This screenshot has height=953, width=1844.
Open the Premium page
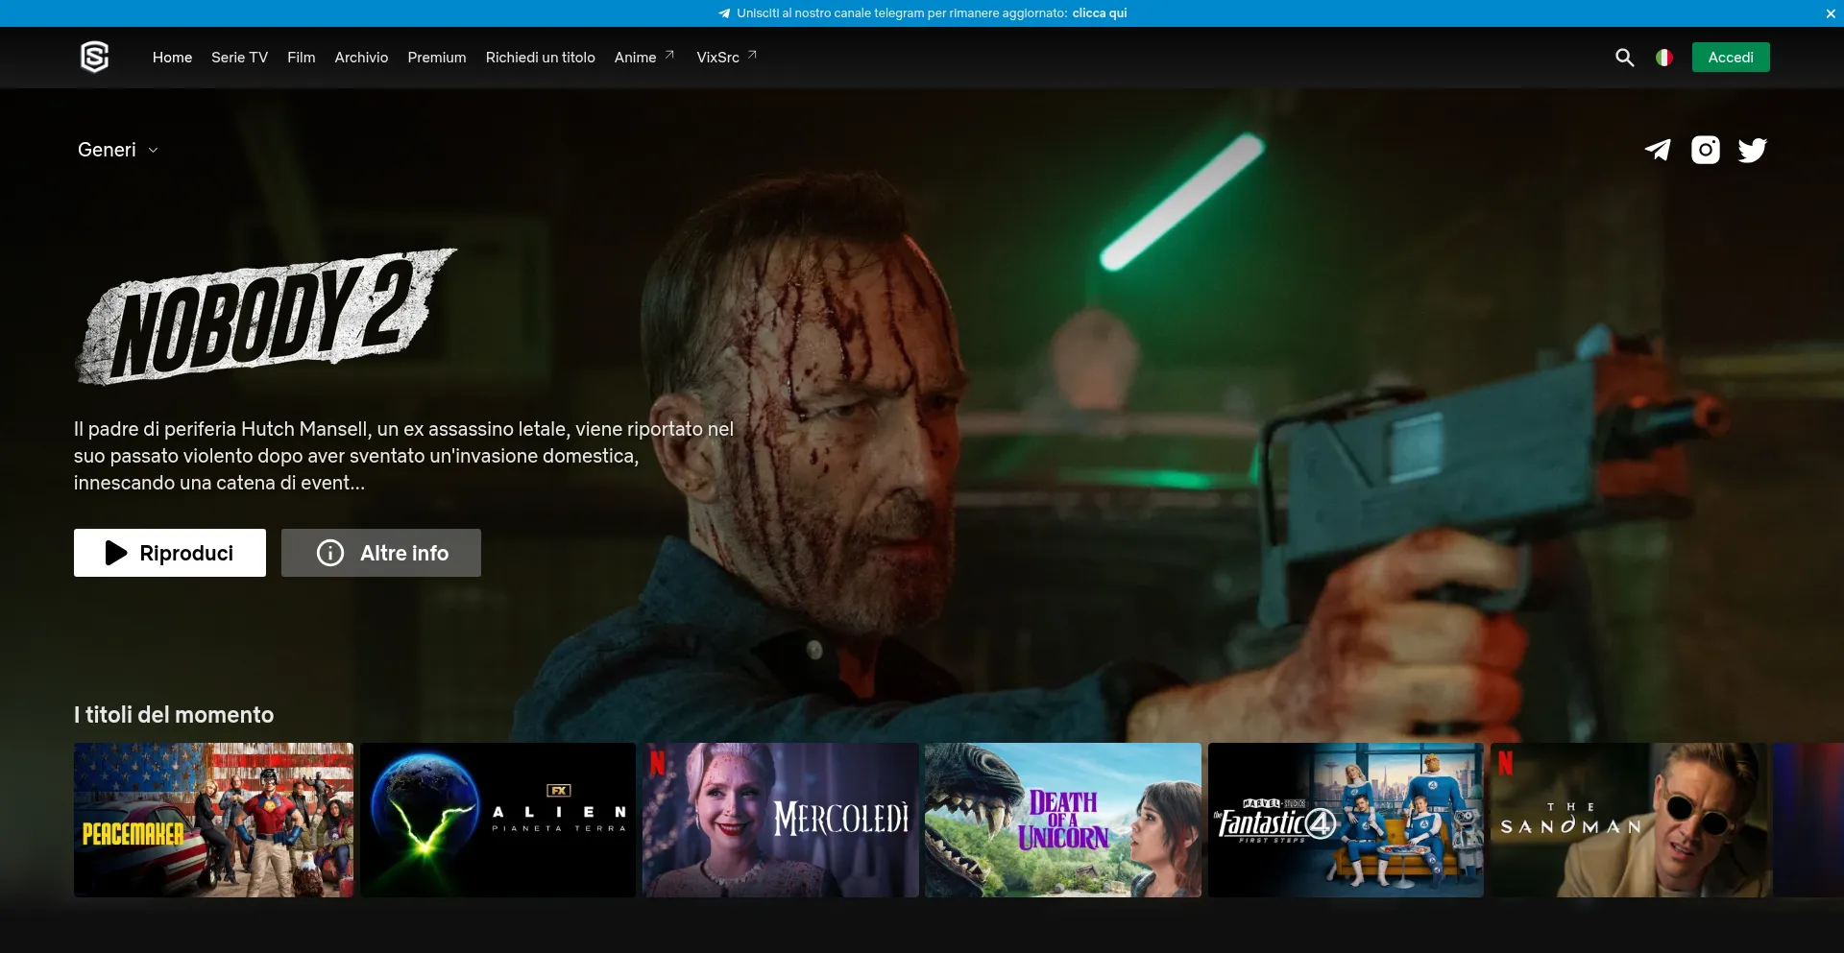[437, 58]
